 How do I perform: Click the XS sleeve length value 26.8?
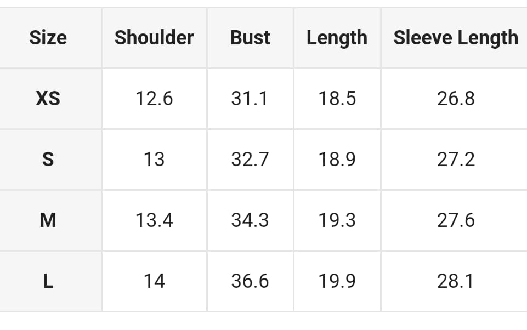coord(456,99)
